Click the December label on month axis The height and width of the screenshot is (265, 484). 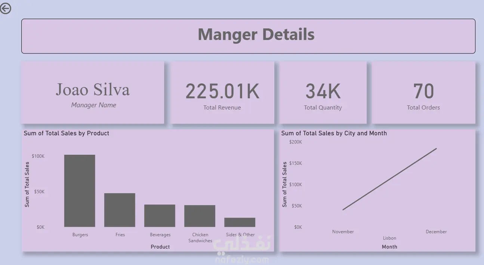point(436,232)
